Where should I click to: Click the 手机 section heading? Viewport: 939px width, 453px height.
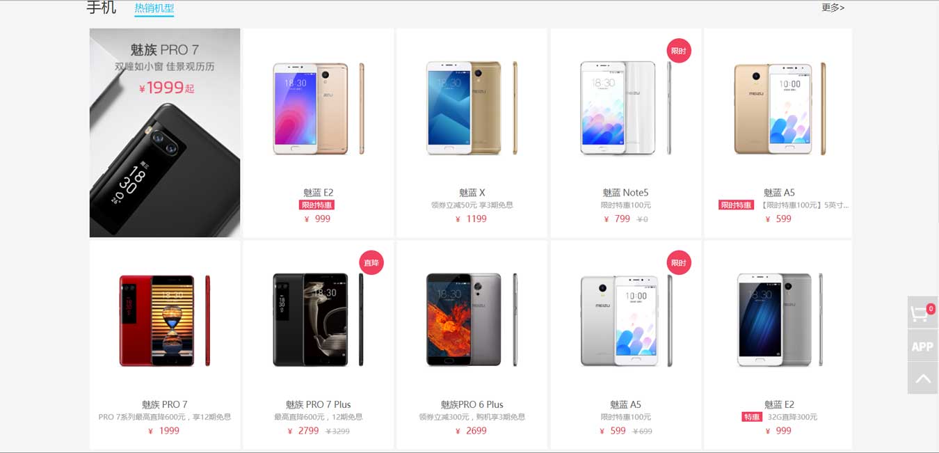102,8
